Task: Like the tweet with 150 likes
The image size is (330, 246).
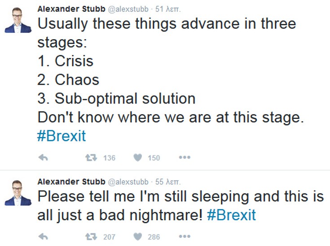Action: (139, 158)
